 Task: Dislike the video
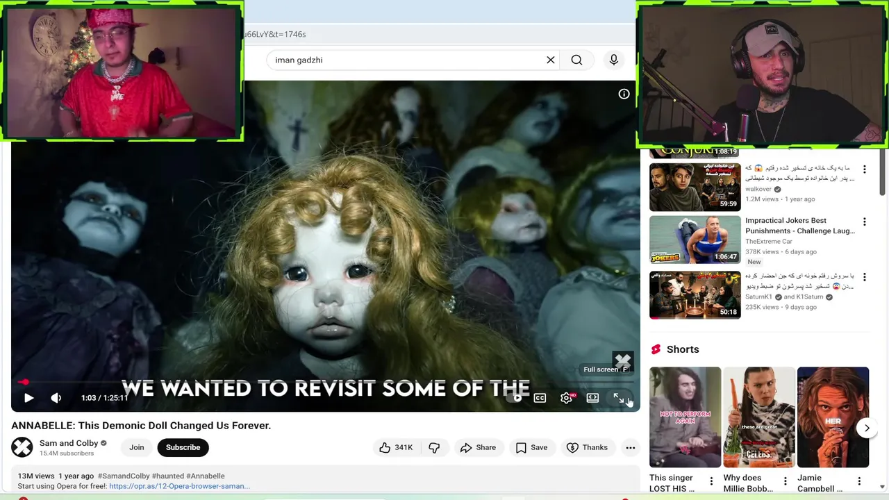point(434,447)
